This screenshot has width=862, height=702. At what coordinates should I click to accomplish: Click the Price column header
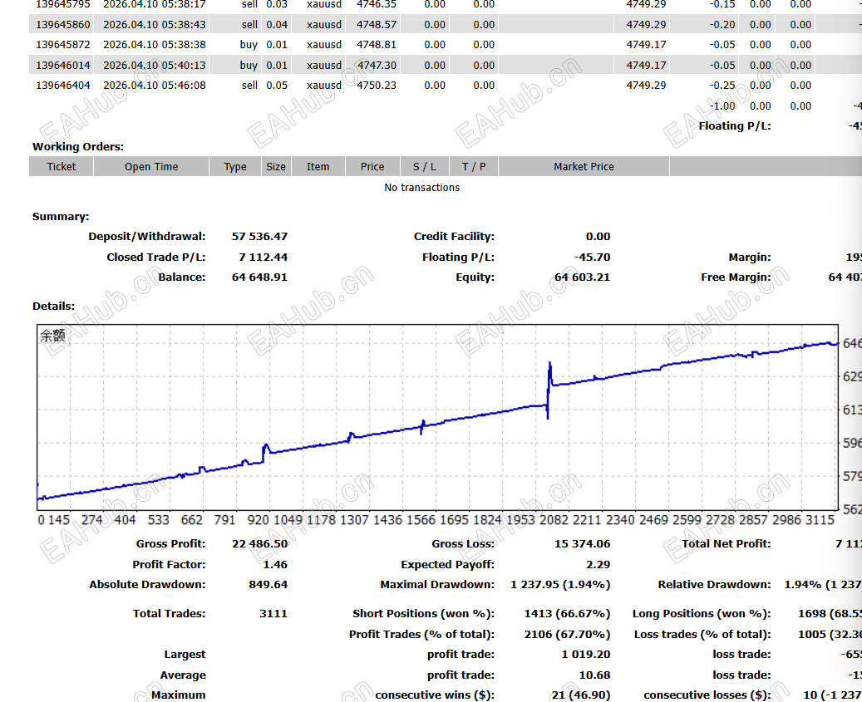click(372, 166)
